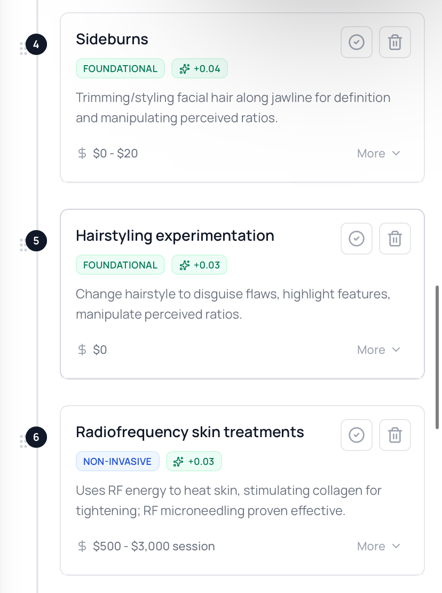Open the Hairstyling experimentation title
The image size is (442, 593).
(x=175, y=235)
